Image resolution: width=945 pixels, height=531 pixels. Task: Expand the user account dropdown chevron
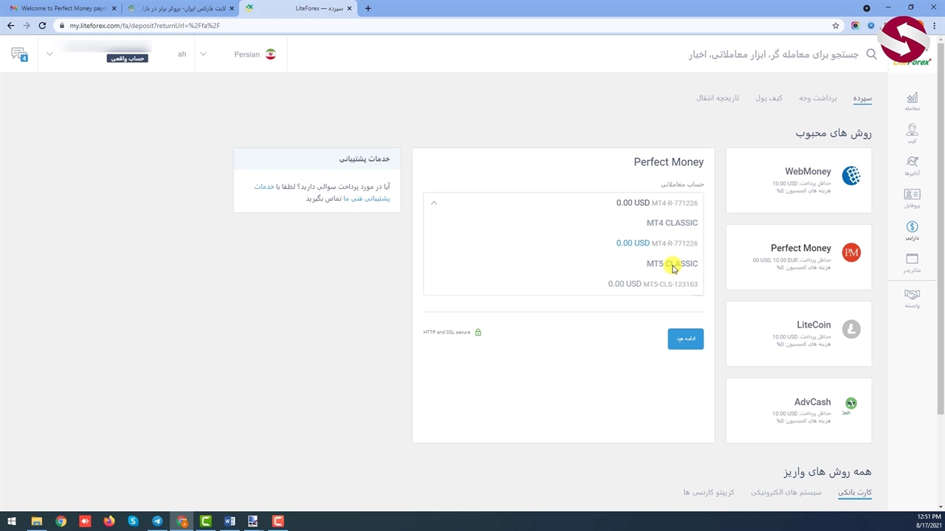(x=49, y=55)
